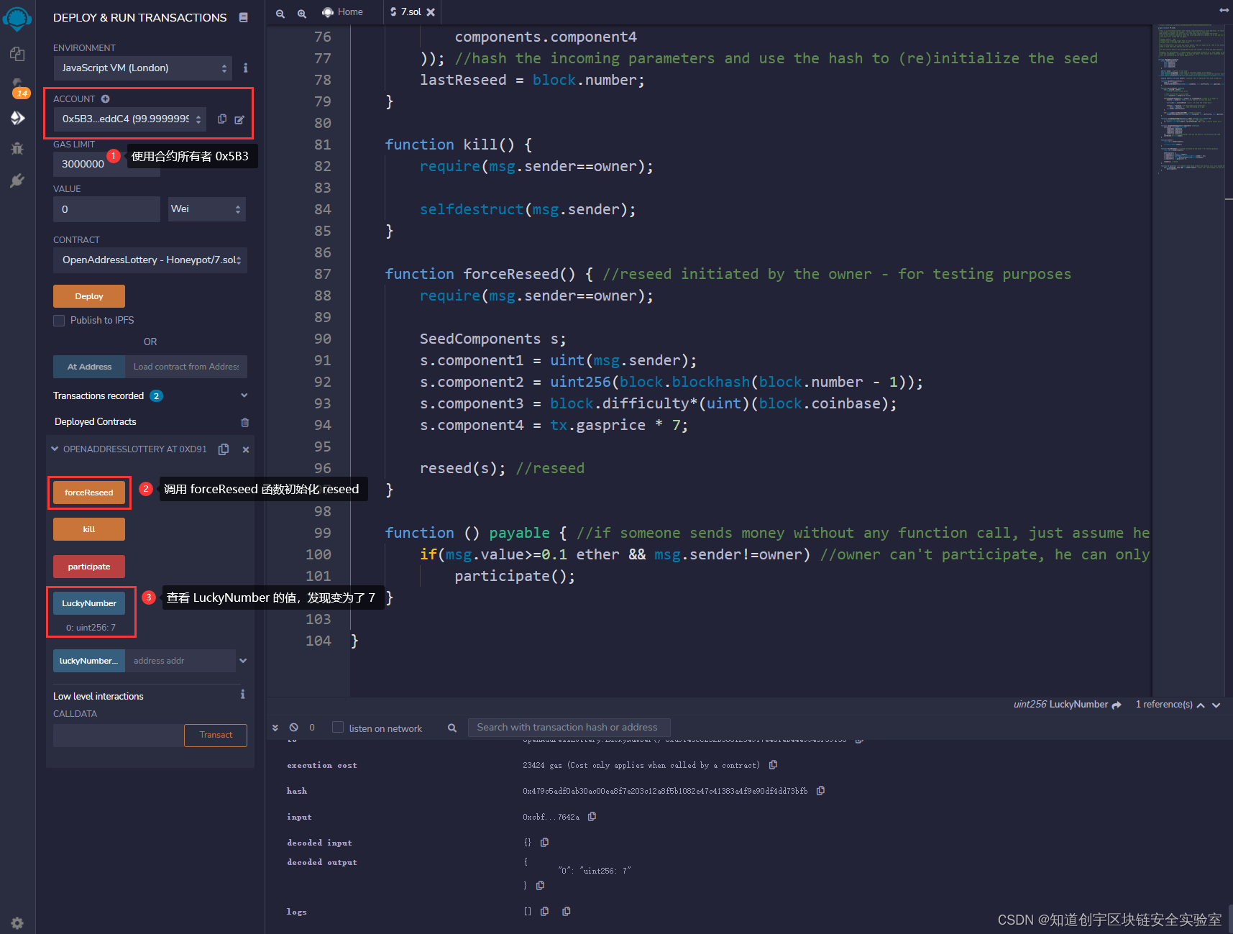This screenshot has width=1233, height=934.
Task: Collapse terminal with double-chevron icon
Action: point(275,728)
